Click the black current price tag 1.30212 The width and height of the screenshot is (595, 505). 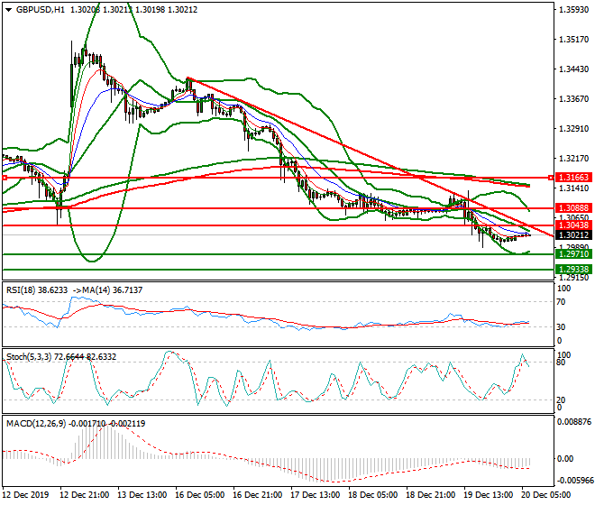point(572,235)
